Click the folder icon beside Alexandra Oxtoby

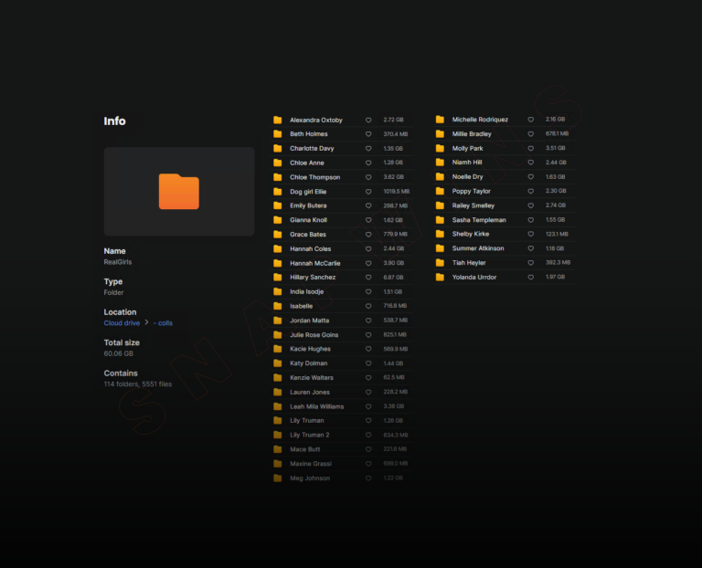(x=278, y=120)
